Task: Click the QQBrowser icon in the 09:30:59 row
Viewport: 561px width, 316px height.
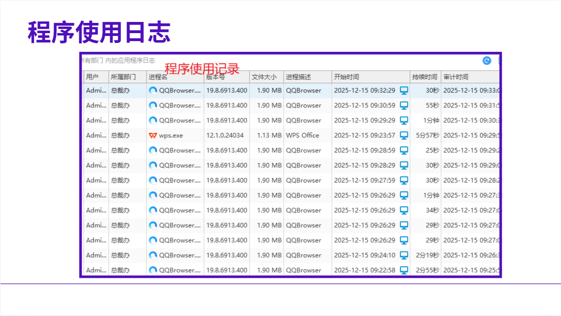Action: pos(153,105)
